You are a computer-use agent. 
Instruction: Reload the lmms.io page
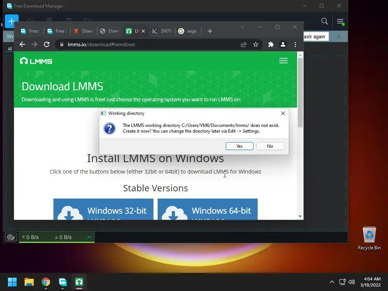pos(47,45)
